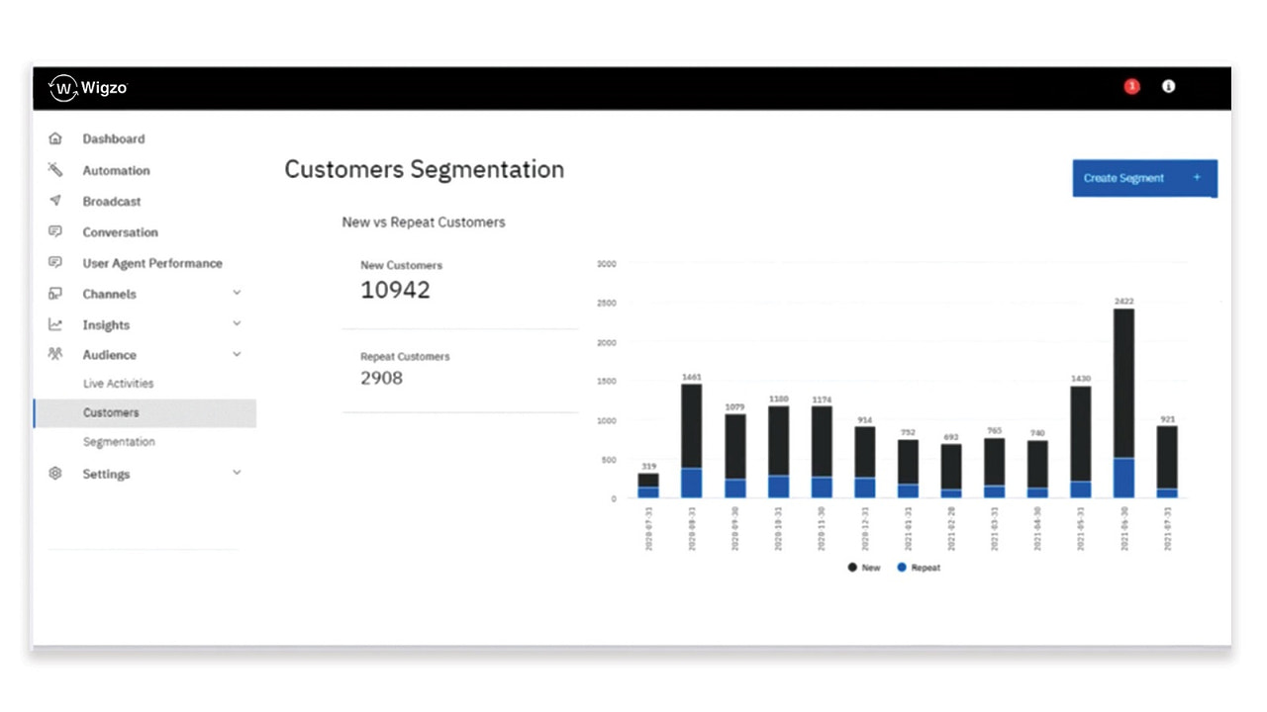Open User Agent Performance
This screenshot has height=712, width=1267.
point(152,263)
